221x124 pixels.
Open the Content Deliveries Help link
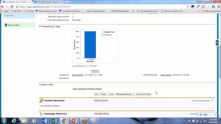201,101
